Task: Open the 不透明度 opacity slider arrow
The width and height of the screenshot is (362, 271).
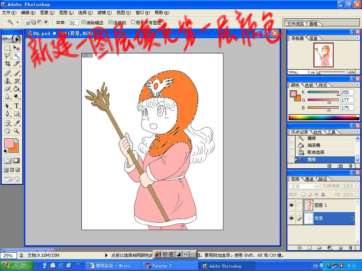Action: click(356, 186)
